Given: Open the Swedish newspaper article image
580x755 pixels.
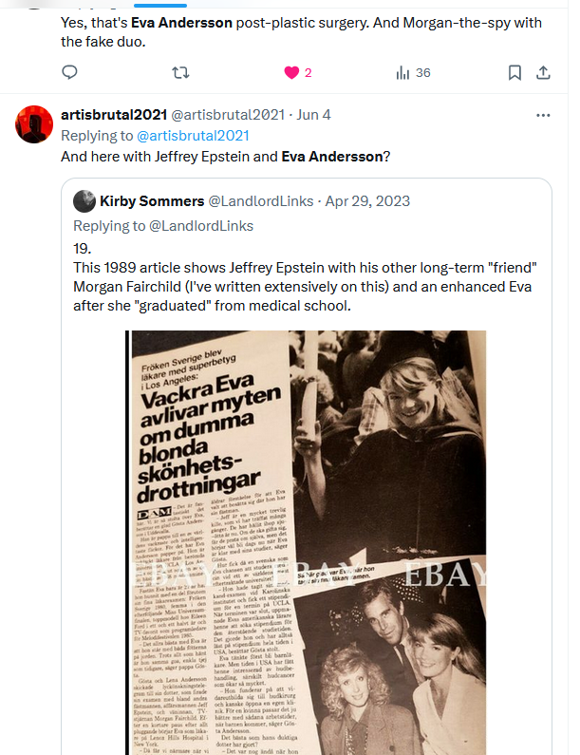Looking at the screenshot, I should [307, 542].
